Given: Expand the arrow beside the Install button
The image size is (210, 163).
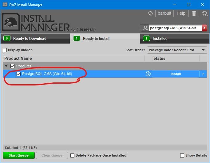Looking at the screenshot, I should coord(203,74).
